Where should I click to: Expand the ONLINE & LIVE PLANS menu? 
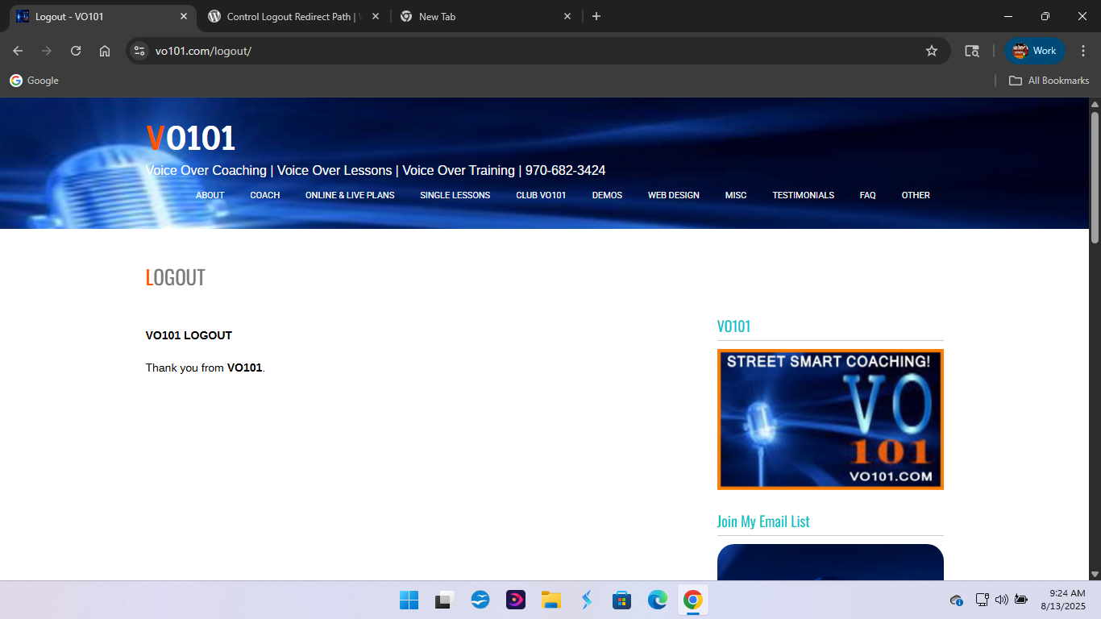click(350, 195)
